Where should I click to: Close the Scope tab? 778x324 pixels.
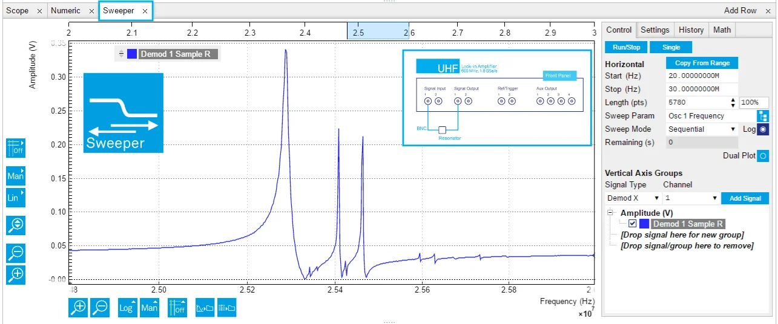coord(39,11)
